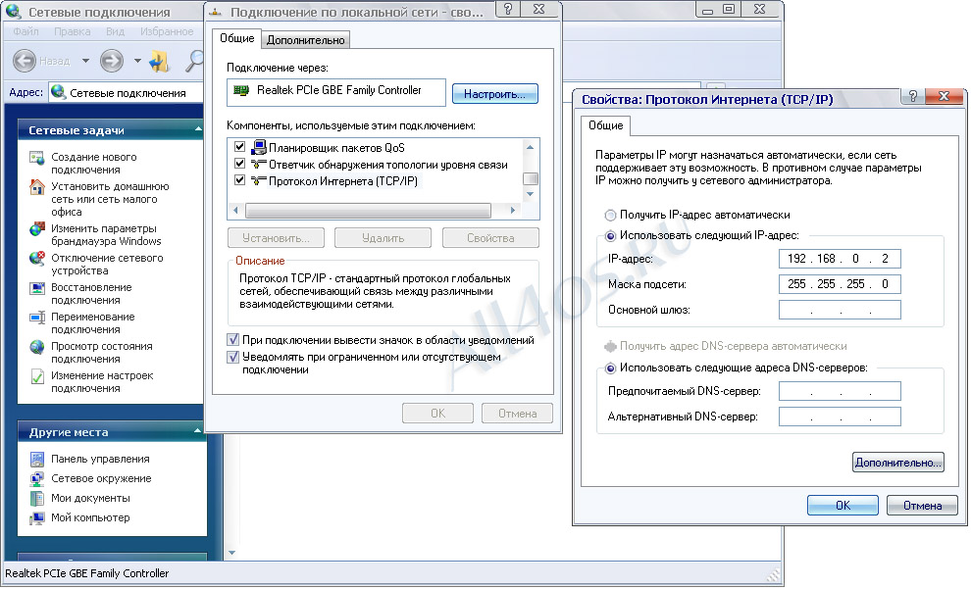Open the 'Вид' menu
The width and height of the screenshot is (971, 589).
pos(115,31)
